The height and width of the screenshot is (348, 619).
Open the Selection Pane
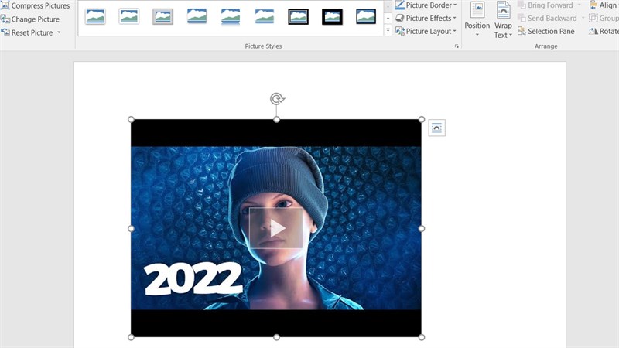coord(546,31)
